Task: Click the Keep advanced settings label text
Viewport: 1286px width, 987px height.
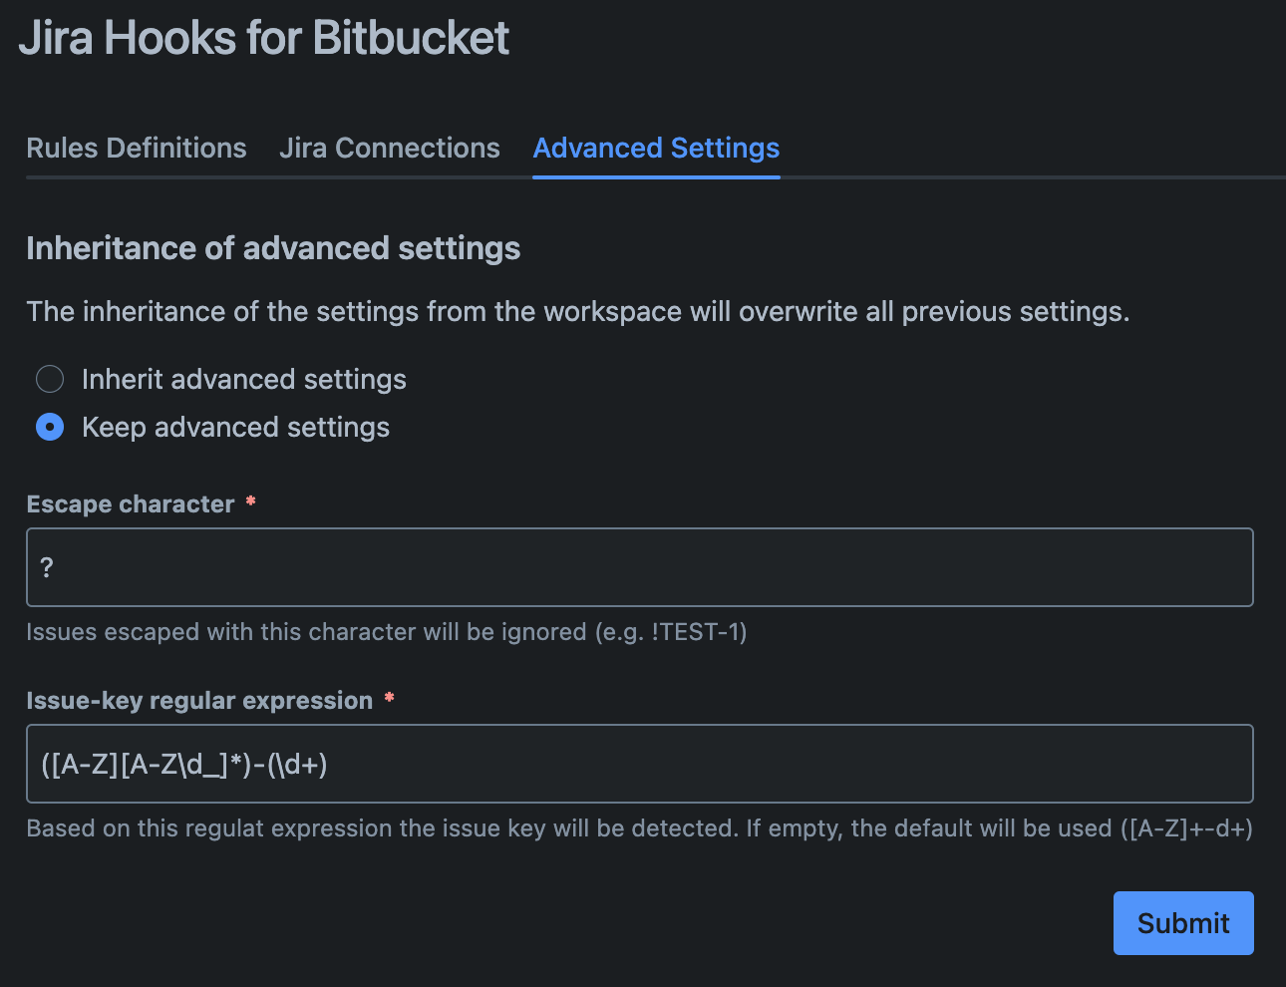Action: pos(235,428)
